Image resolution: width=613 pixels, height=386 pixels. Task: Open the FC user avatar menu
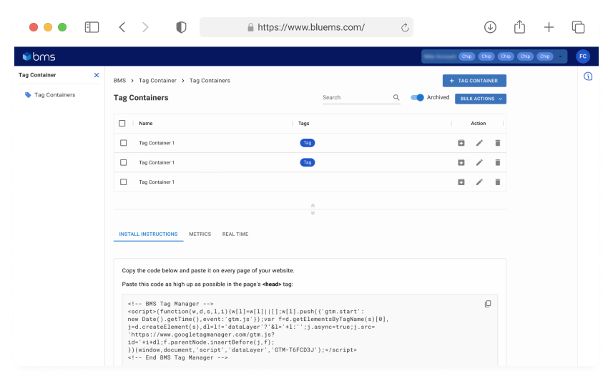pos(582,56)
